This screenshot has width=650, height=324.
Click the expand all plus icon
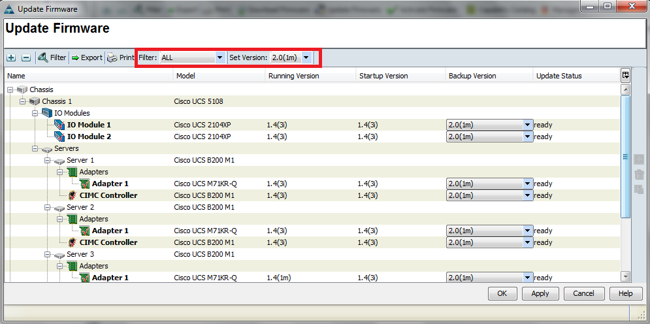click(x=12, y=57)
